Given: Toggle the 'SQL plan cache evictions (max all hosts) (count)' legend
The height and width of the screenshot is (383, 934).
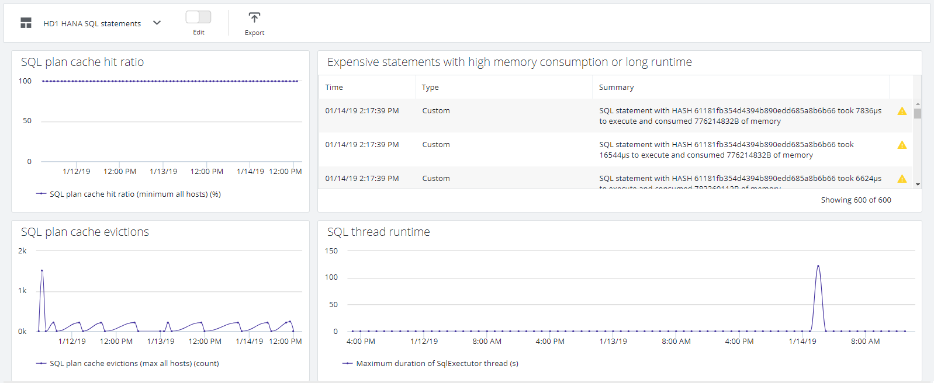Looking at the screenshot, I should pyautogui.click(x=127, y=363).
